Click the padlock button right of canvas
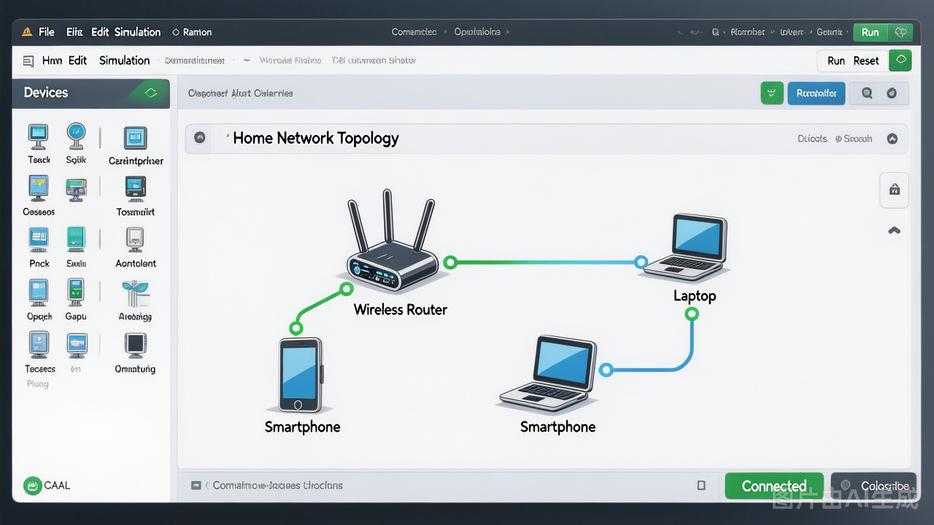 coord(895,190)
